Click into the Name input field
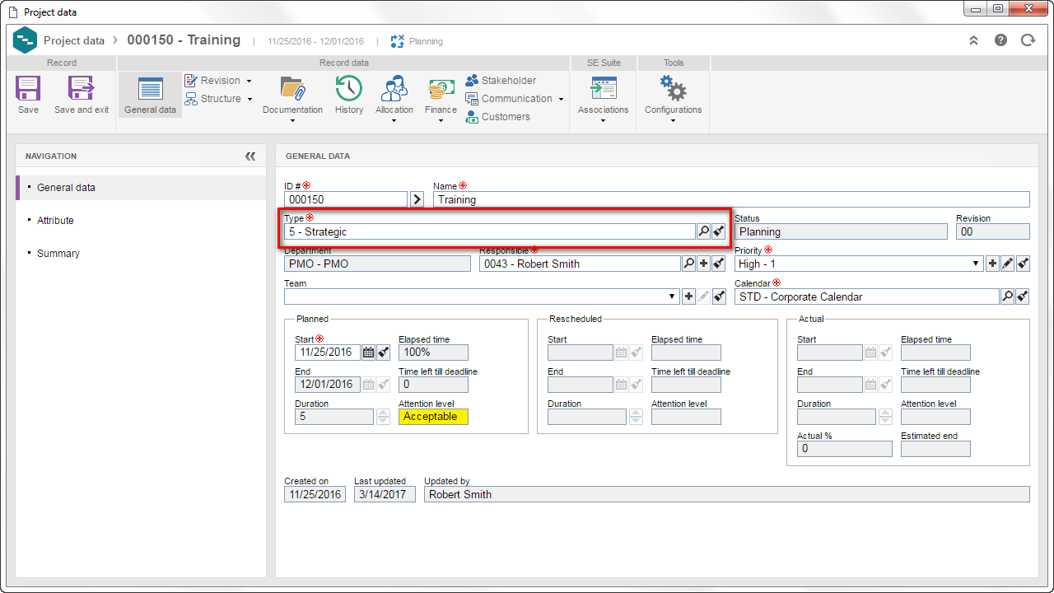Screen dimensions: 1054x593 click(731, 199)
